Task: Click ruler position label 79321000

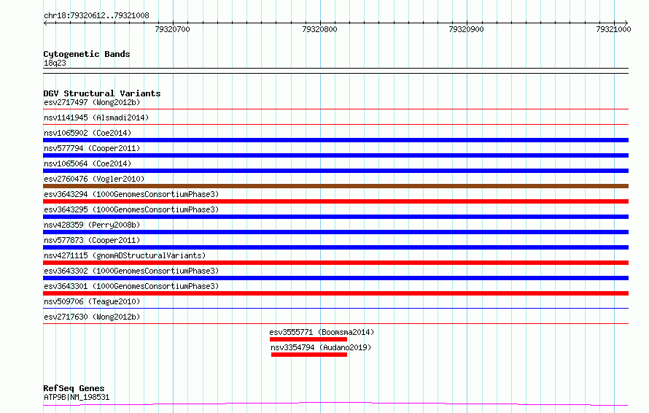Action: tap(613, 29)
